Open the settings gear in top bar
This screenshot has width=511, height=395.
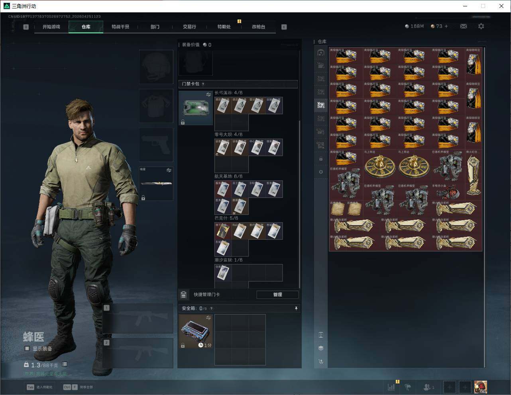click(x=481, y=26)
